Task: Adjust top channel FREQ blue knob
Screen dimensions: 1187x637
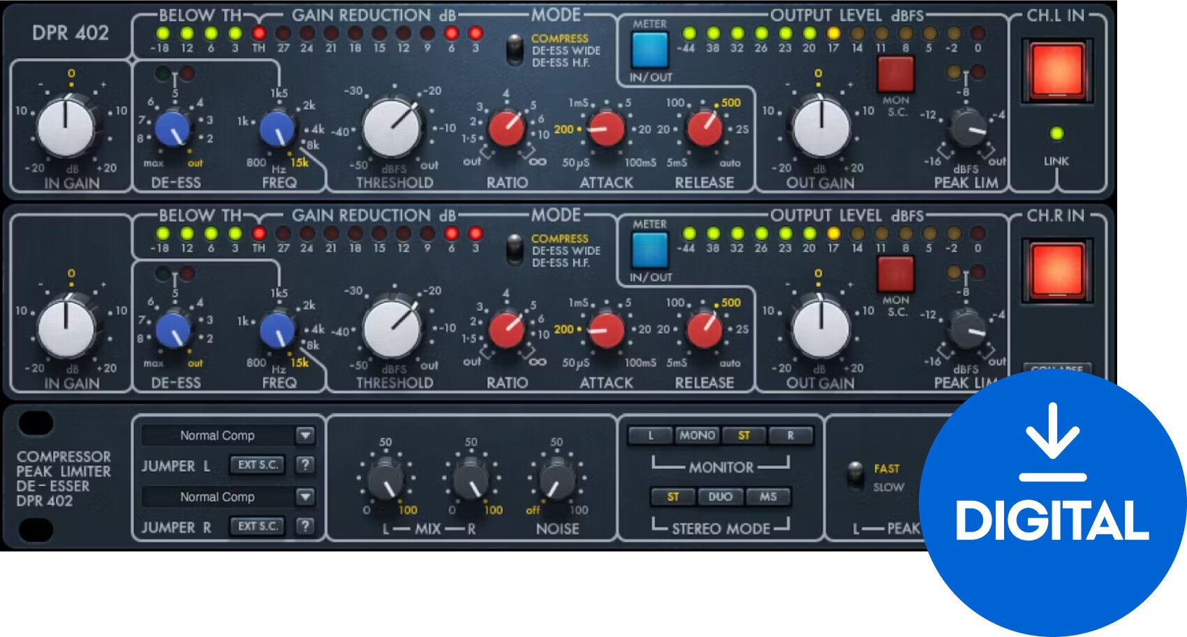Action: 277,129
